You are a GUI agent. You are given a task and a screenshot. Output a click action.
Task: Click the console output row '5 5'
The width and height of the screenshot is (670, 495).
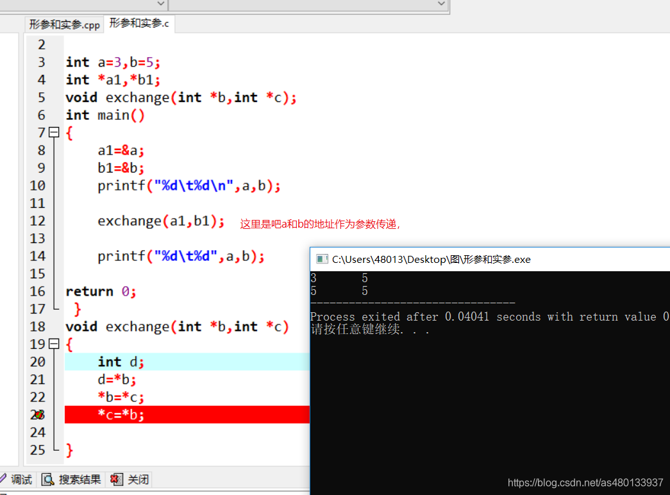pos(339,290)
